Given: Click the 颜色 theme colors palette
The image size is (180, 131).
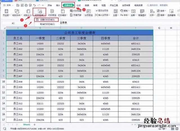Looking at the screenshot, I should [x=125, y=11].
